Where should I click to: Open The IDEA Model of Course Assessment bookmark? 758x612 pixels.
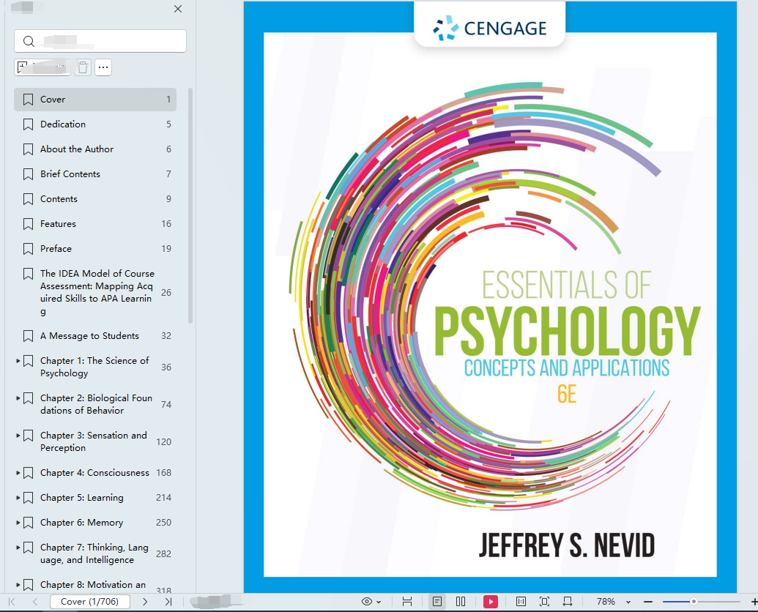[x=97, y=292]
